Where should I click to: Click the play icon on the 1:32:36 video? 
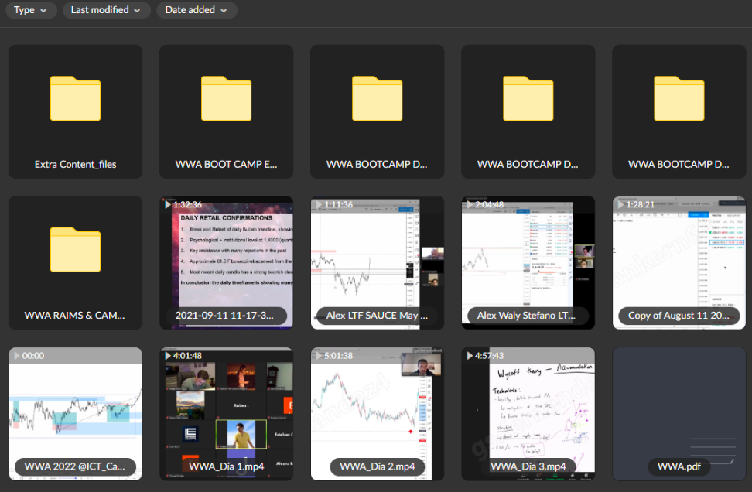pos(167,204)
